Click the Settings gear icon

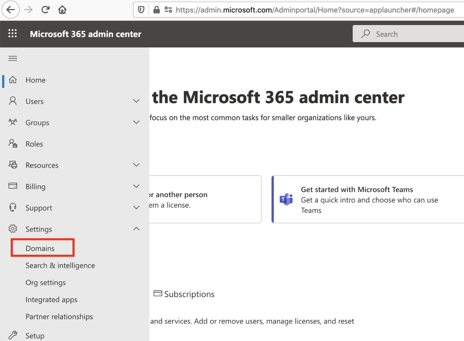[x=13, y=229]
